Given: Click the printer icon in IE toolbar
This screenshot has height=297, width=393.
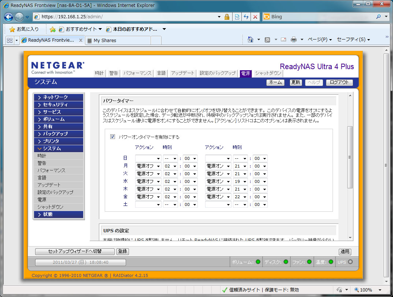Looking at the screenshot, I should coord(293,40).
